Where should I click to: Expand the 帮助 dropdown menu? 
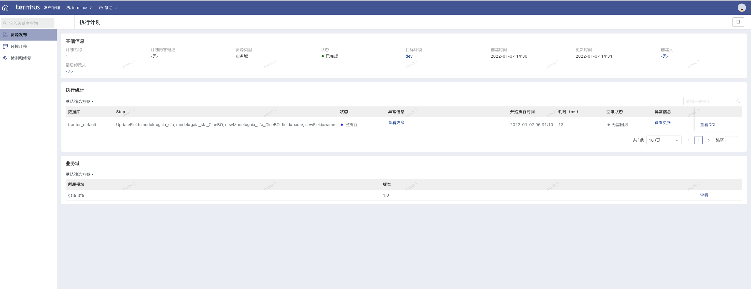click(x=108, y=8)
